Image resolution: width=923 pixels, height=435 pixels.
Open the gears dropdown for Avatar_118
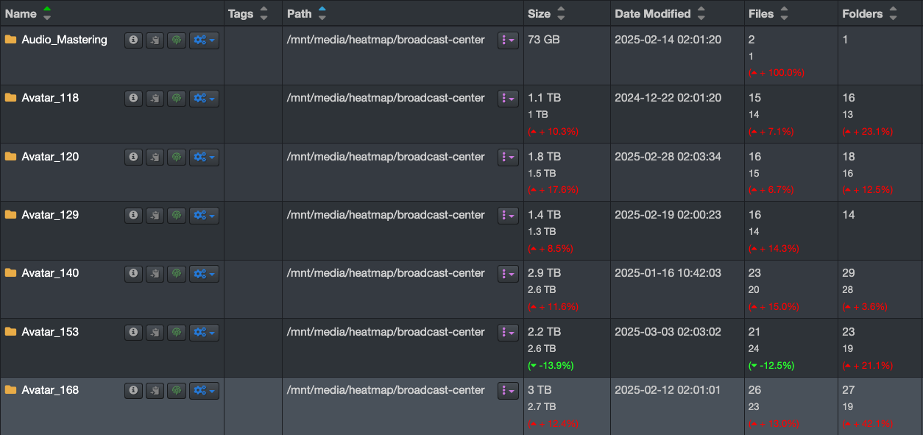tap(204, 99)
